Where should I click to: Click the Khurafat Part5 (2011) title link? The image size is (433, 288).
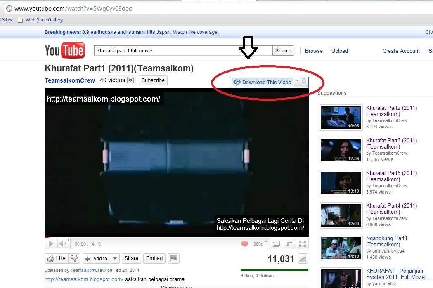(391, 176)
